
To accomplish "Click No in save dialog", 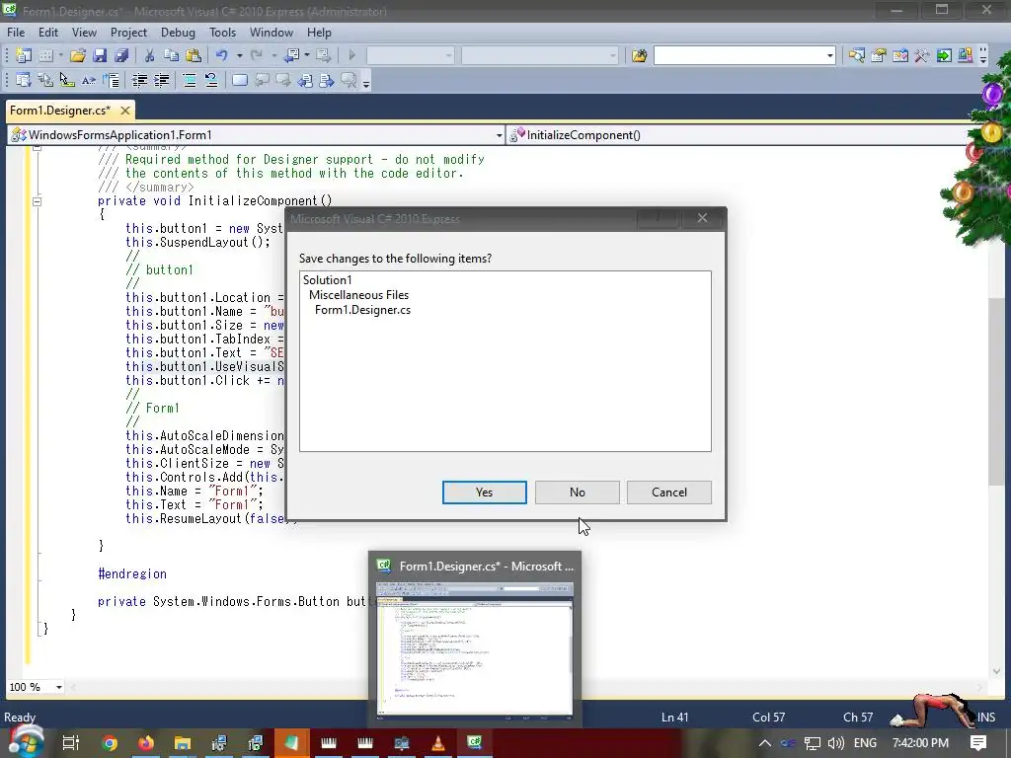I will 577,493.
